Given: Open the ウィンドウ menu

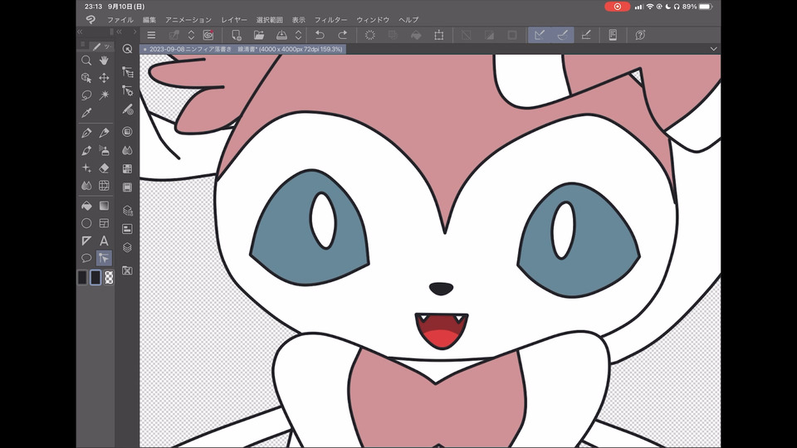Looking at the screenshot, I should click(373, 20).
